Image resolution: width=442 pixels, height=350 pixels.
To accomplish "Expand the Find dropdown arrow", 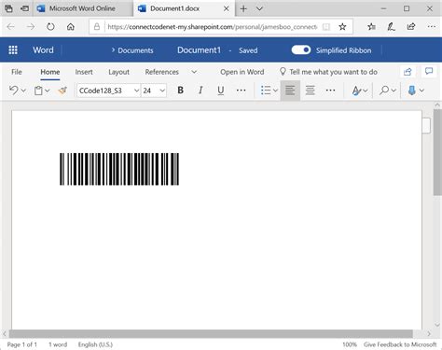I will pyautogui.click(x=394, y=91).
